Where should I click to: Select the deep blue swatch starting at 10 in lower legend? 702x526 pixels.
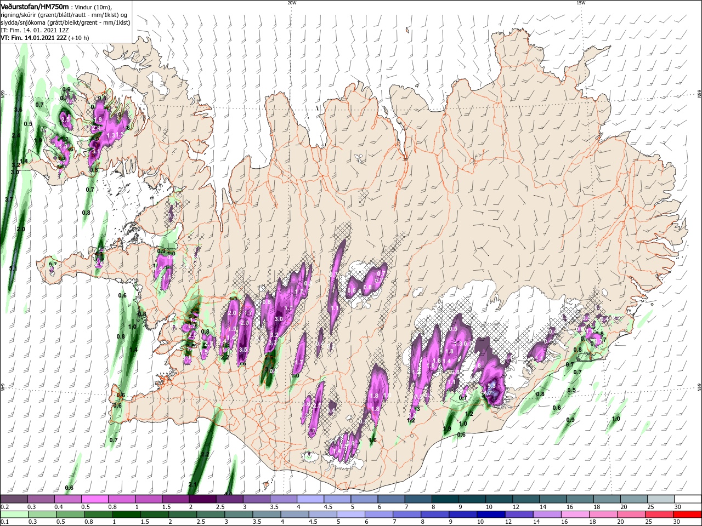(x=491, y=514)
